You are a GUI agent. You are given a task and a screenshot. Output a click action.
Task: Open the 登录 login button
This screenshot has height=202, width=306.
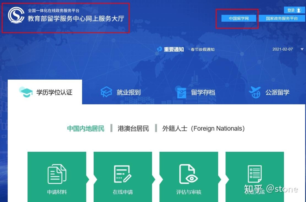point(294,10)
